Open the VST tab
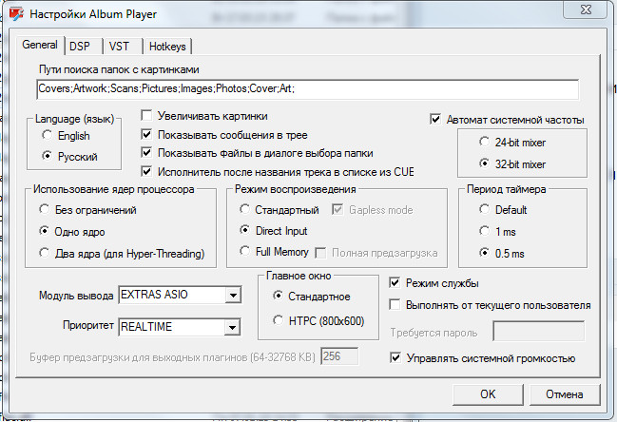This screenshot has height=422, width=617. coord(121,47)
